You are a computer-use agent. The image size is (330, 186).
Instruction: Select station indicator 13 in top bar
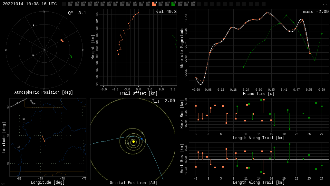pyautogui.click(x=148, y=4)
